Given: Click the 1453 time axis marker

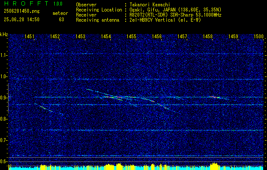Looking at the screenshot, I should [80, 37].
